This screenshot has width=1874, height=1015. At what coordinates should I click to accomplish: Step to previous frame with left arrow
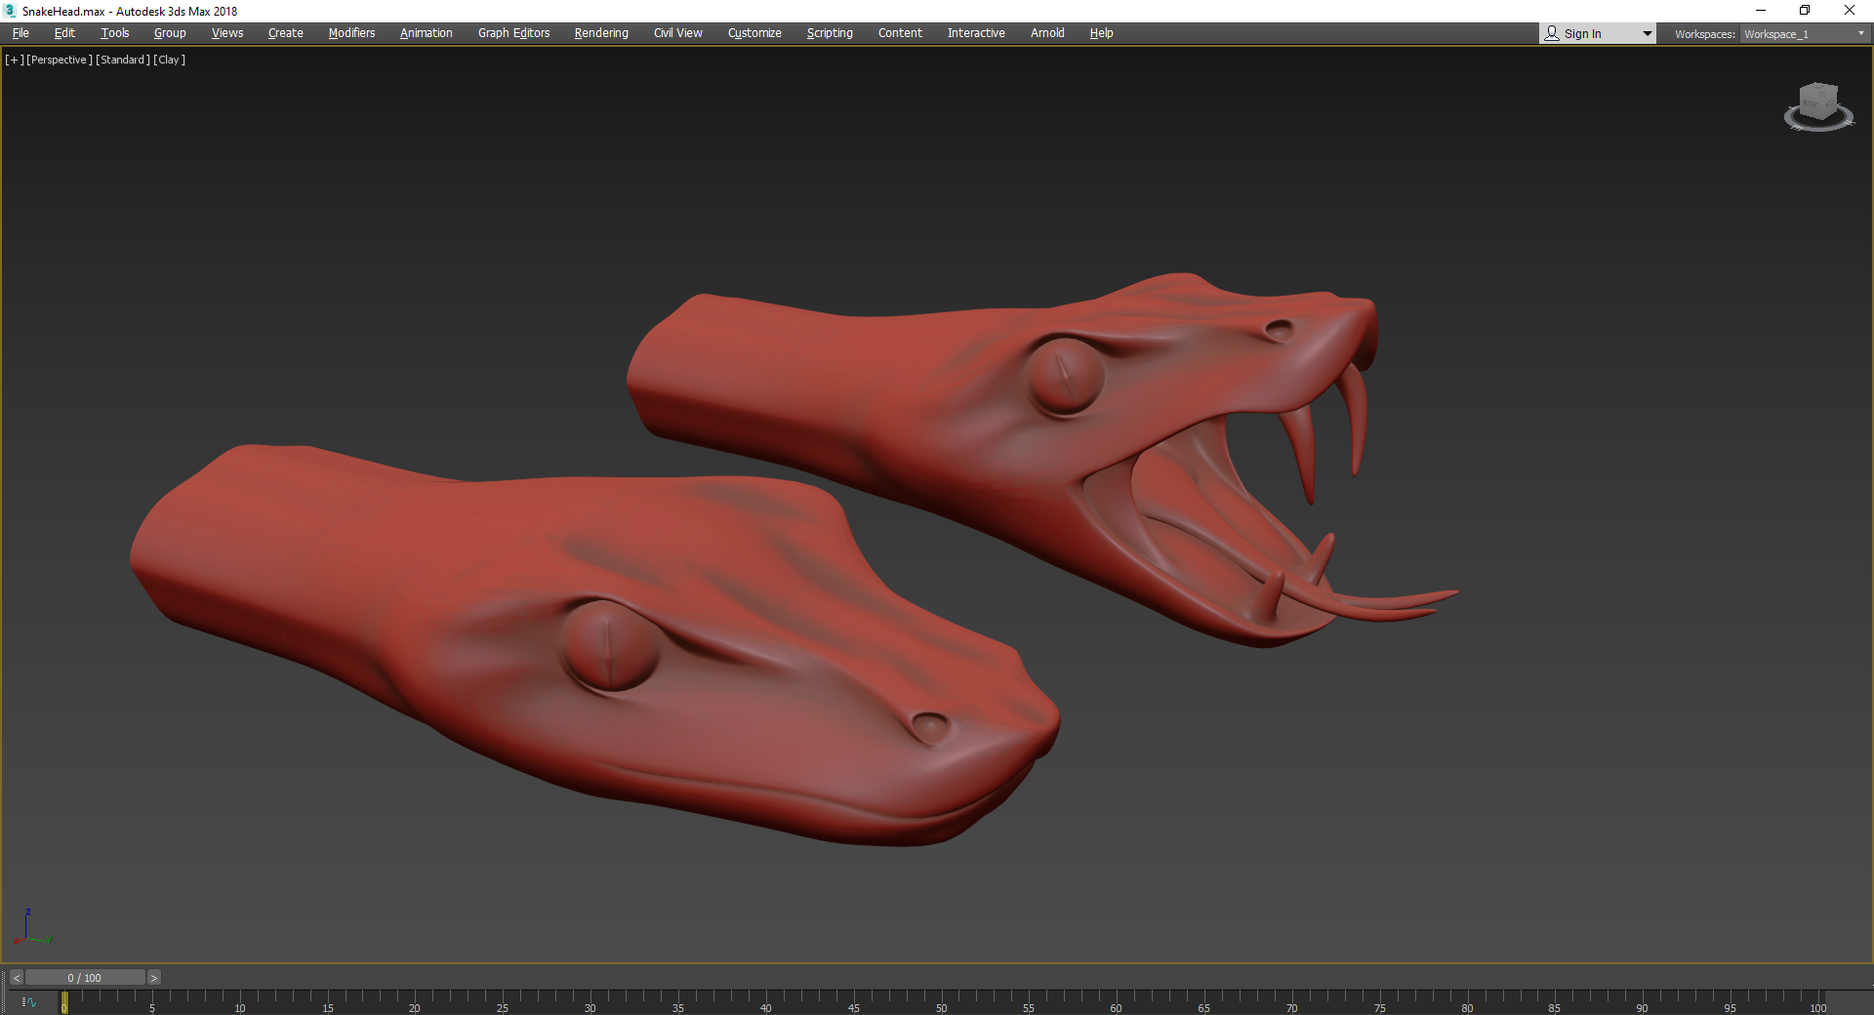point(16,978)
